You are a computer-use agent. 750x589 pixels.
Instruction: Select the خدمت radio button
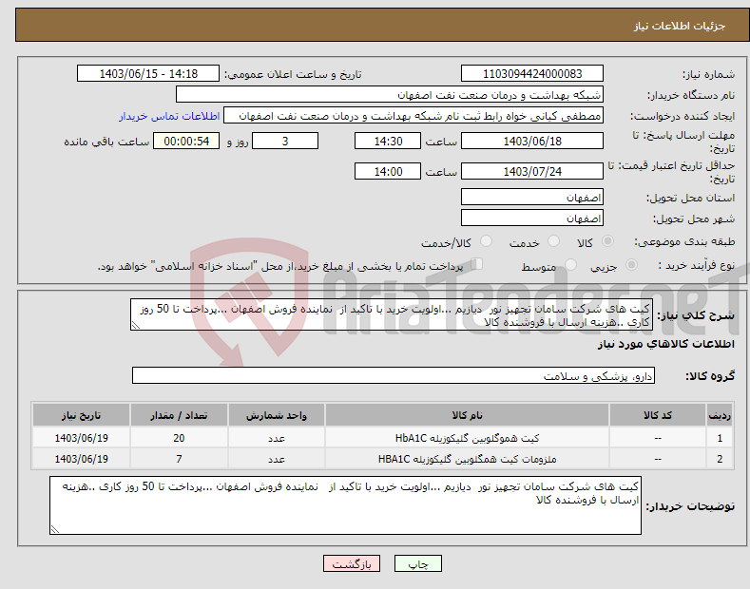pos(553,241)
